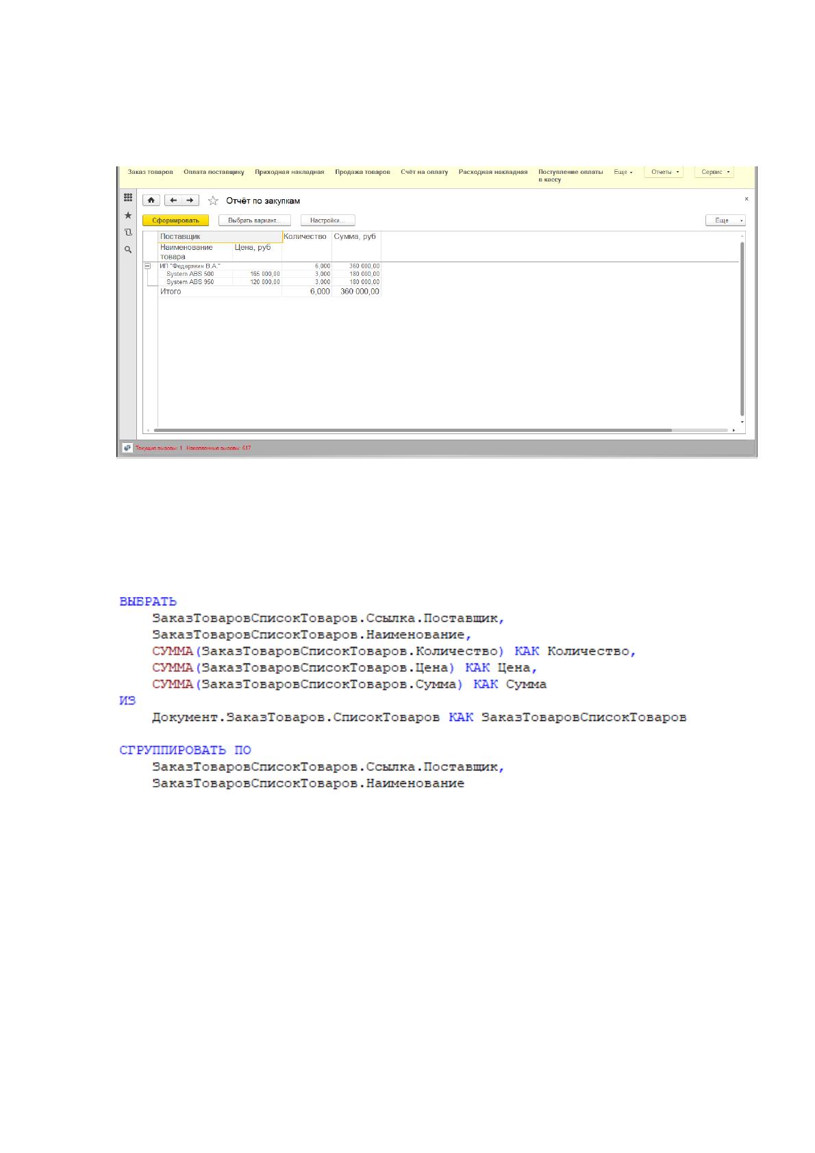This screenshot has width=815, height=1153.
Task: Open favorites via sidebar star icon
Action: (x=127, y=215)
